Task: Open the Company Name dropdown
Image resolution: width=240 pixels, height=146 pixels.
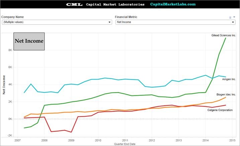Action: (57, 22)
